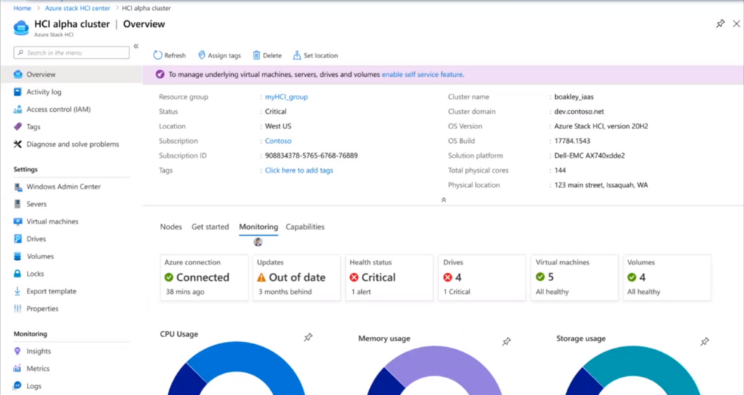Click the Location value West US
This screenshot has width=744, height=395.
pos(278,126)
